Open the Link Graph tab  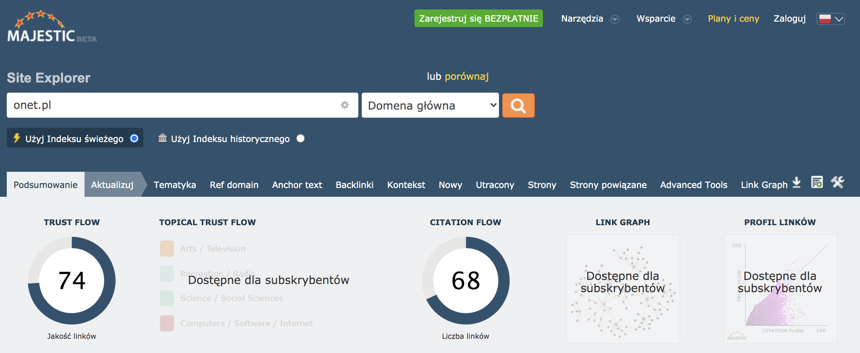(764, 185)
